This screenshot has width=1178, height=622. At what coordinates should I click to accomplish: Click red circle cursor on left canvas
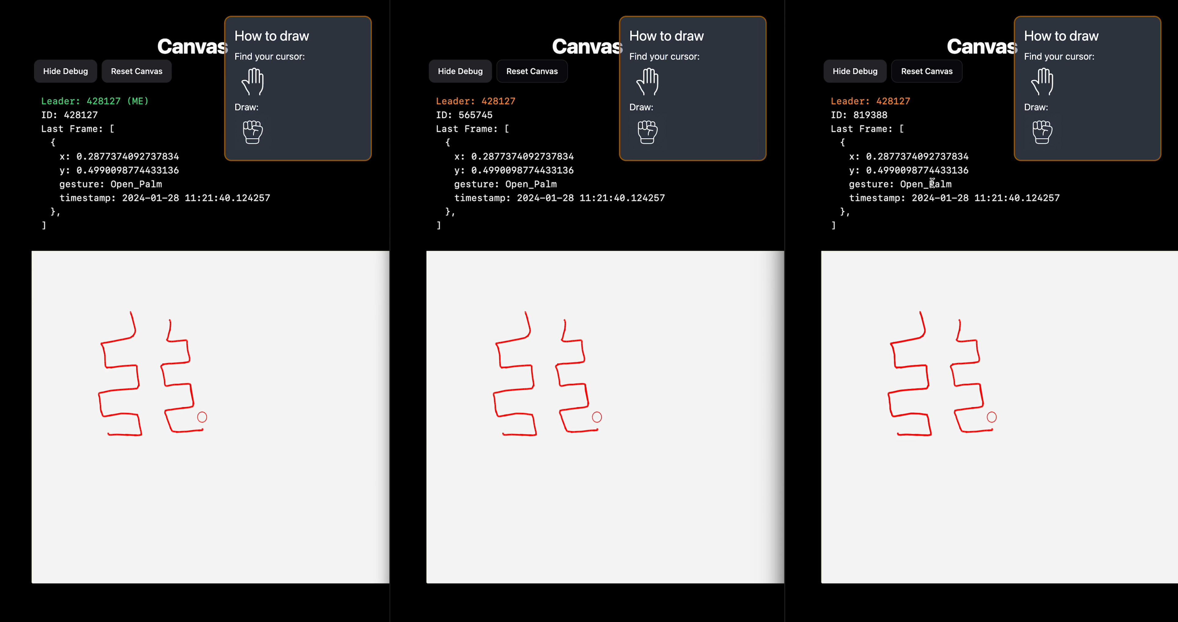tap(202, 417)
